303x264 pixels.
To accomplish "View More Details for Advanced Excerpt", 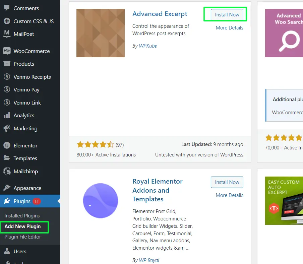I will tap(229, 28).
